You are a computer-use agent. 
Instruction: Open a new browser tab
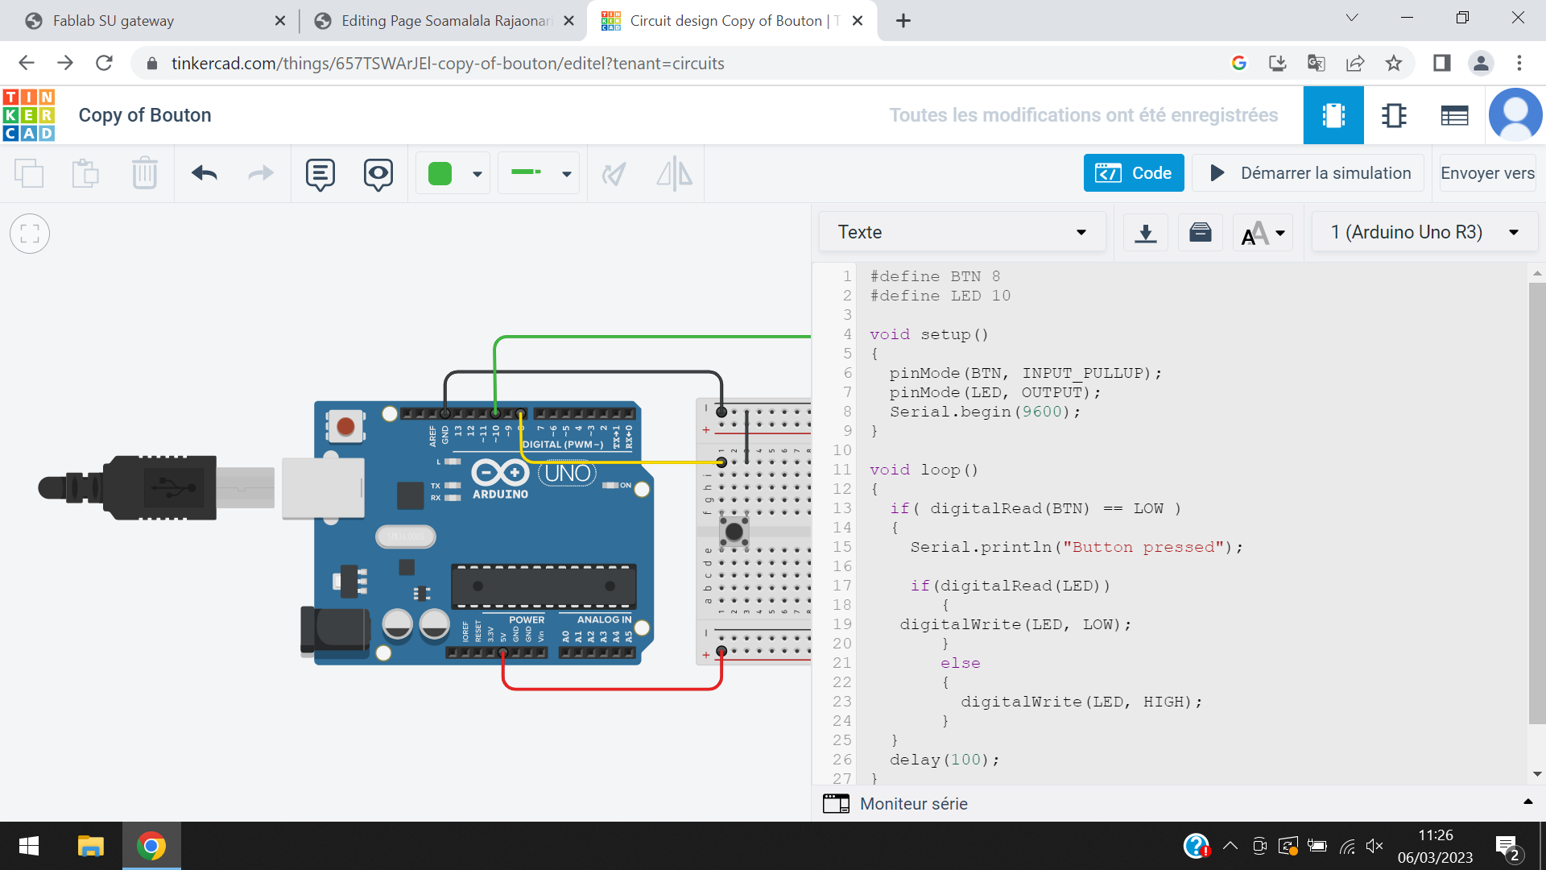(x=903, y=21)
